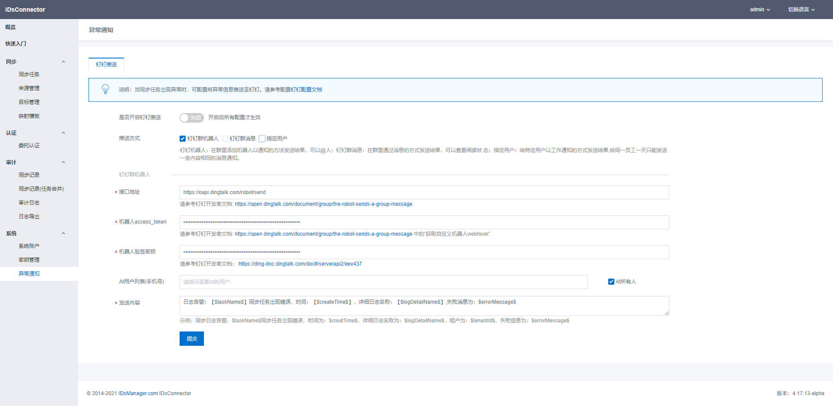Open the serverapi2/eev437 documentation link
Image resolution: width=833 pixels, height=406 pixels.
point(300,264)
